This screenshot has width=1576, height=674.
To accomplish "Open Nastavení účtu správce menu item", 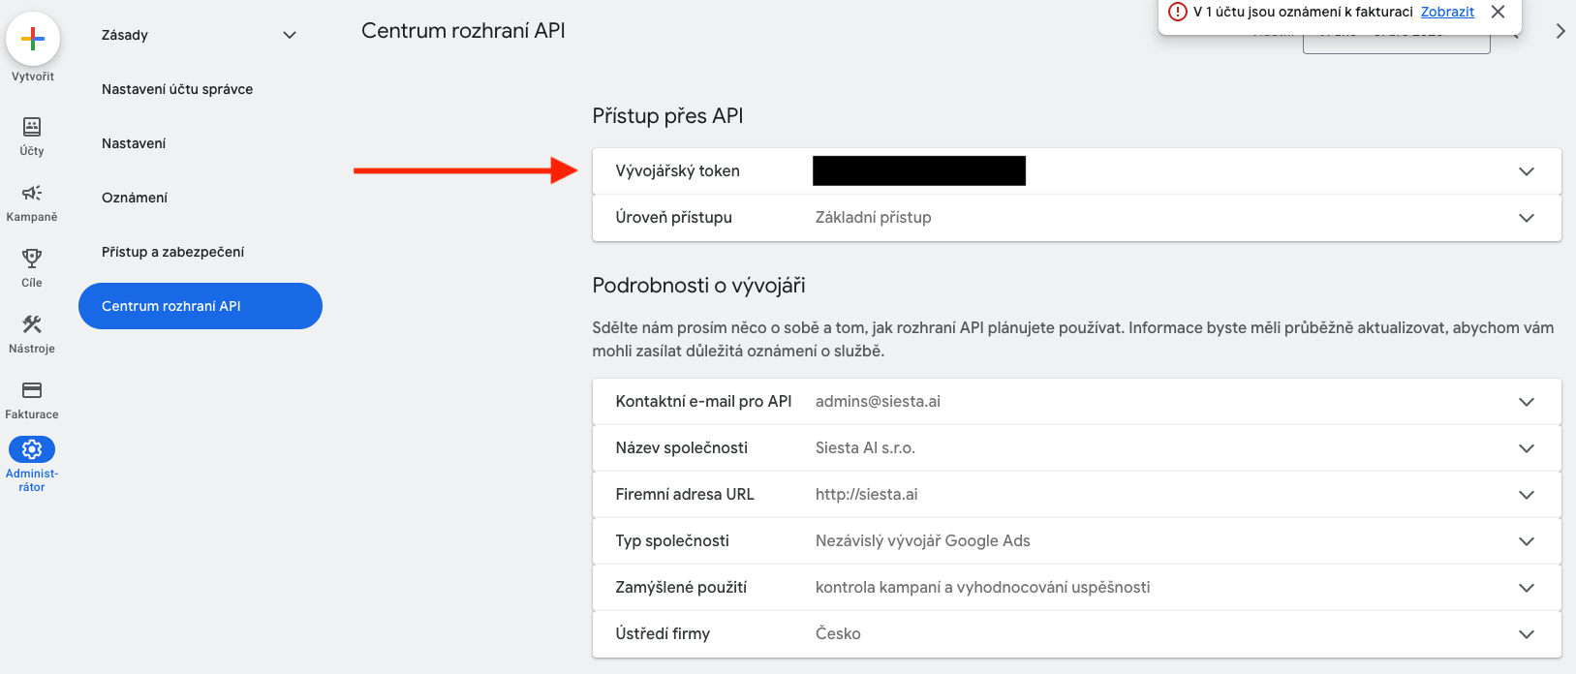I will pyautogui.click(x=177, y=89).
